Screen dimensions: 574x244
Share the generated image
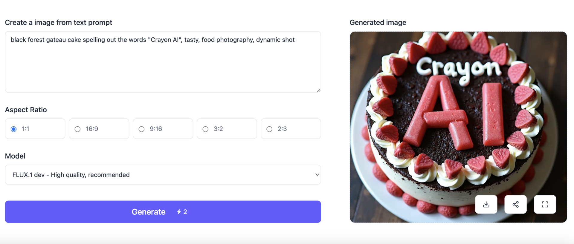coord(515,204)
